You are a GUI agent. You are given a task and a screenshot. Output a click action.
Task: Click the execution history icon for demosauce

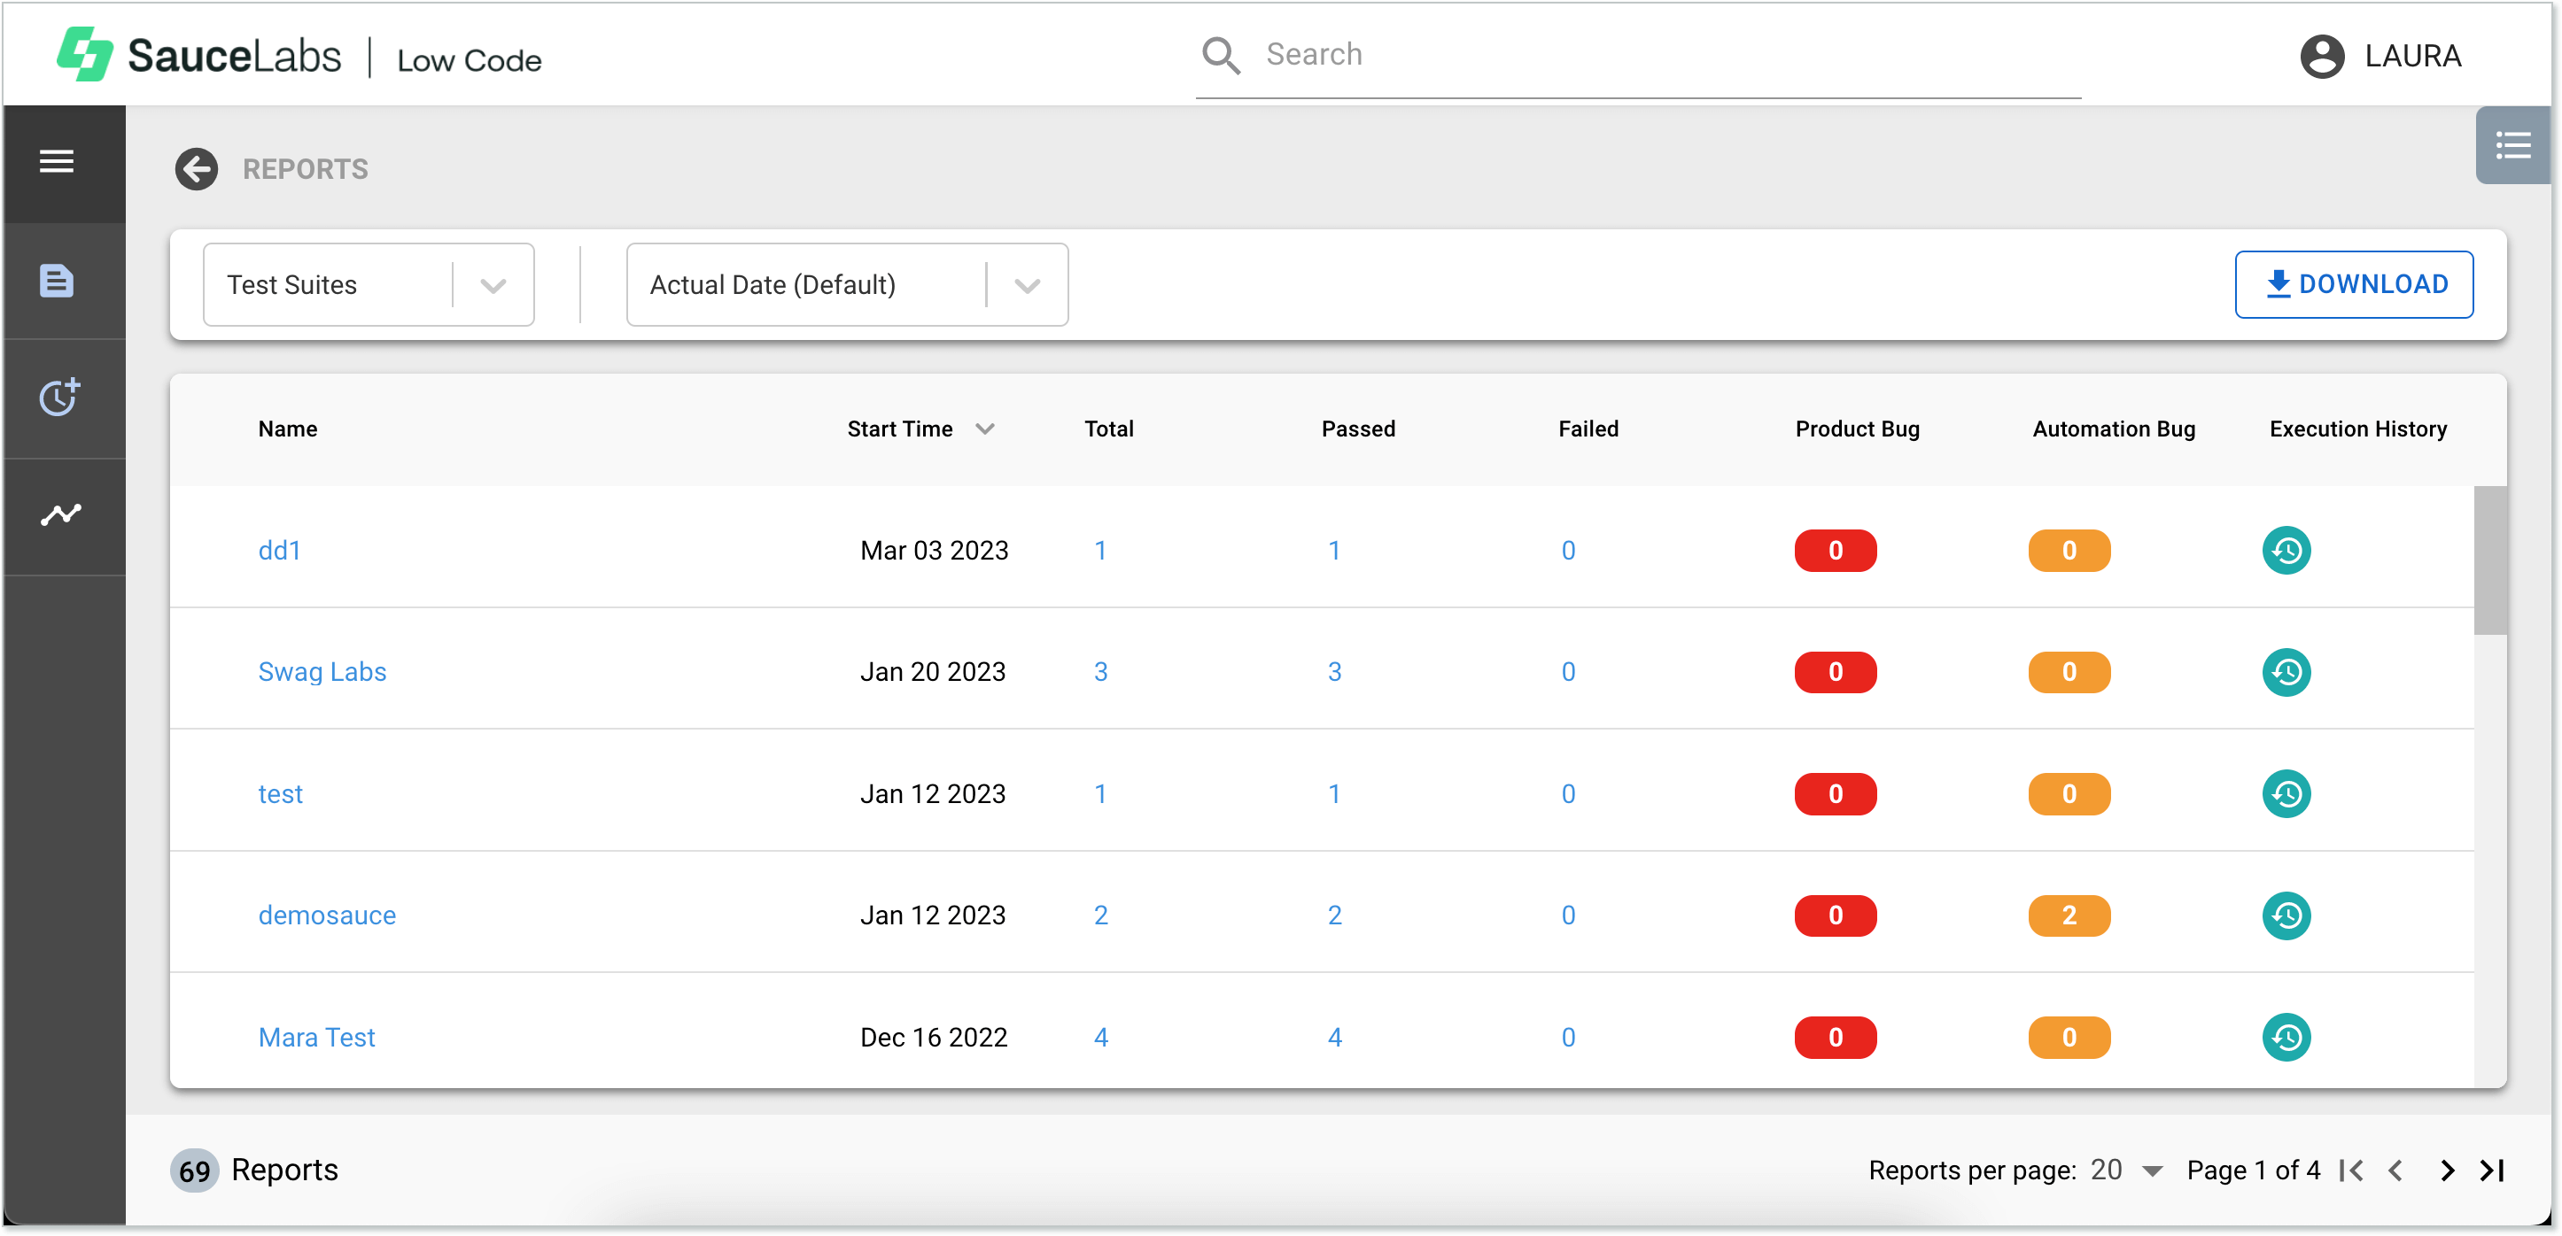2286,915
